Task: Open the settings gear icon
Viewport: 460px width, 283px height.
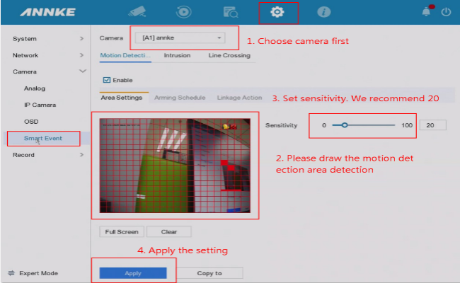Action: (279, 12)
